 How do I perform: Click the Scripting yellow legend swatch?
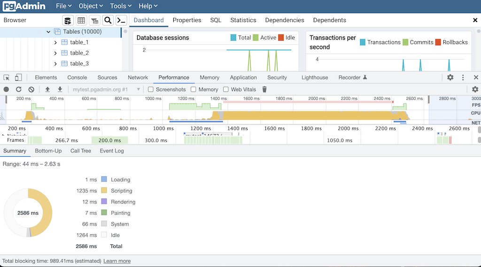click(104, 191)
